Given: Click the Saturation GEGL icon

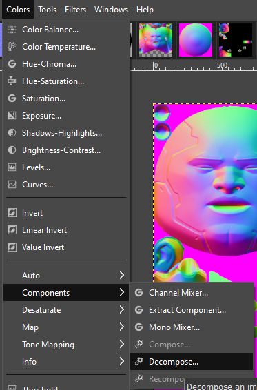Looking at the screenshot, I should pos(12,99).
